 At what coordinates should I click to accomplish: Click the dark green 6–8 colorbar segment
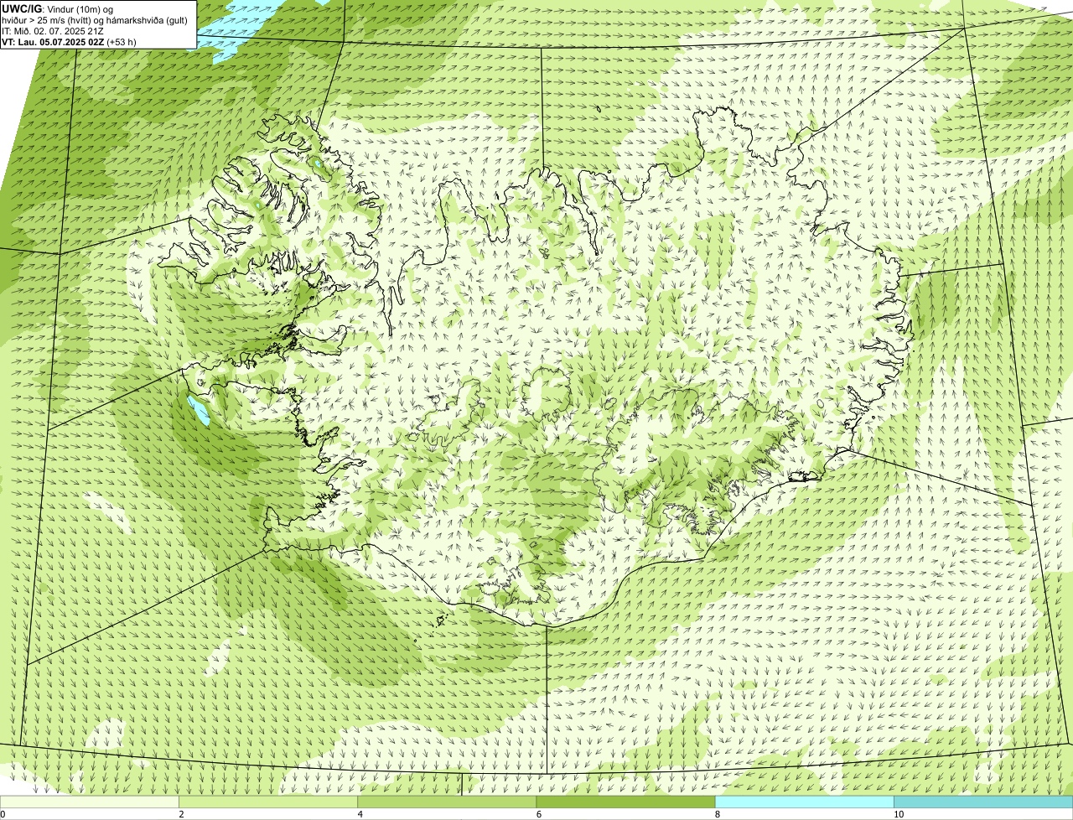(x=625, y=802)
